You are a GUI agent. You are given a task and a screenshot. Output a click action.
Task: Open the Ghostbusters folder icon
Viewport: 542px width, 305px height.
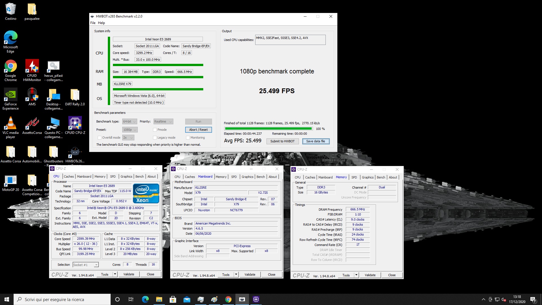(53, 154)
